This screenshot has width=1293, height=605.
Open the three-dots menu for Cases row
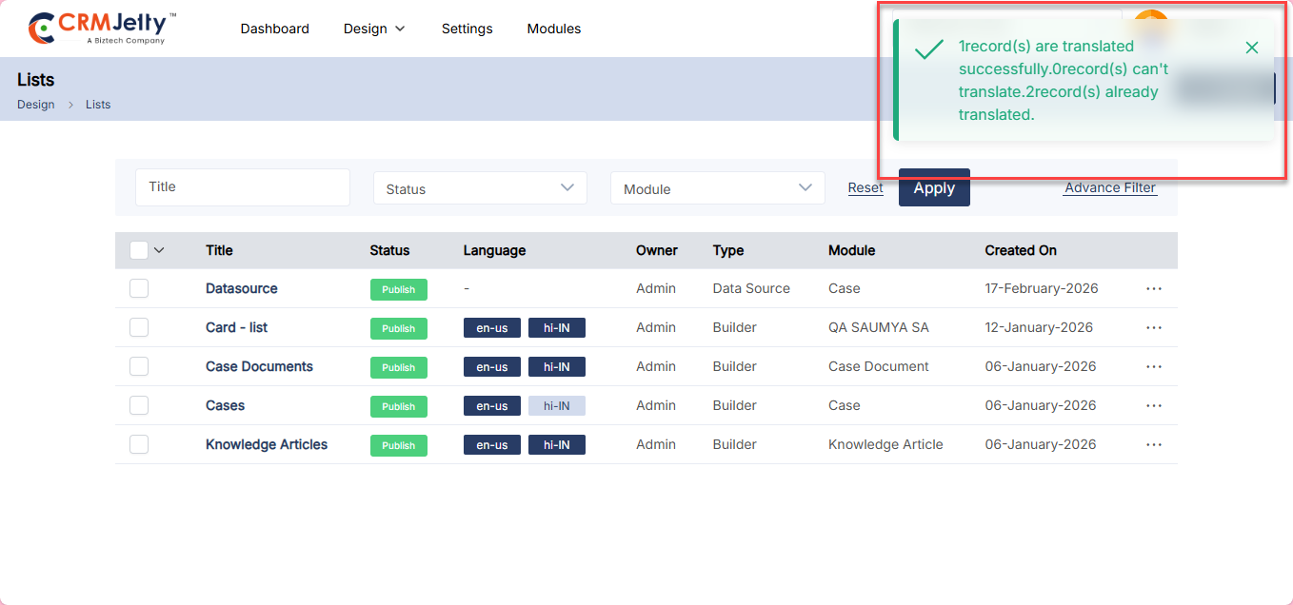(x=1154, y=406)
